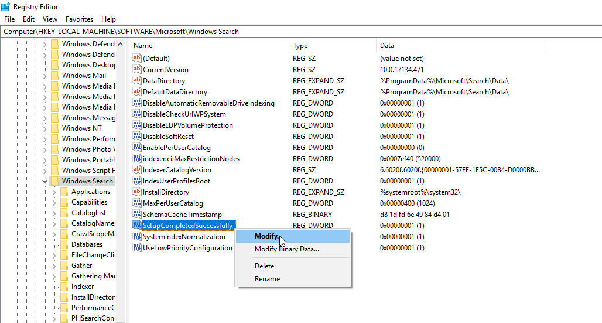602x323 pixels.
Task: Click the registry path address bar
Action: tap(293, 32)
